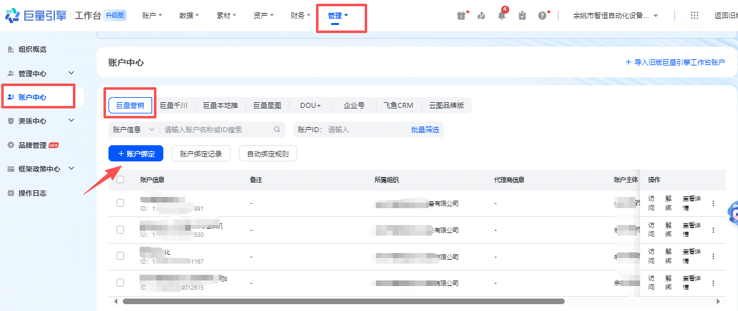Click the horizontal table scrollbar
This screenshot has height=311, width=738.
pos(343,302)
